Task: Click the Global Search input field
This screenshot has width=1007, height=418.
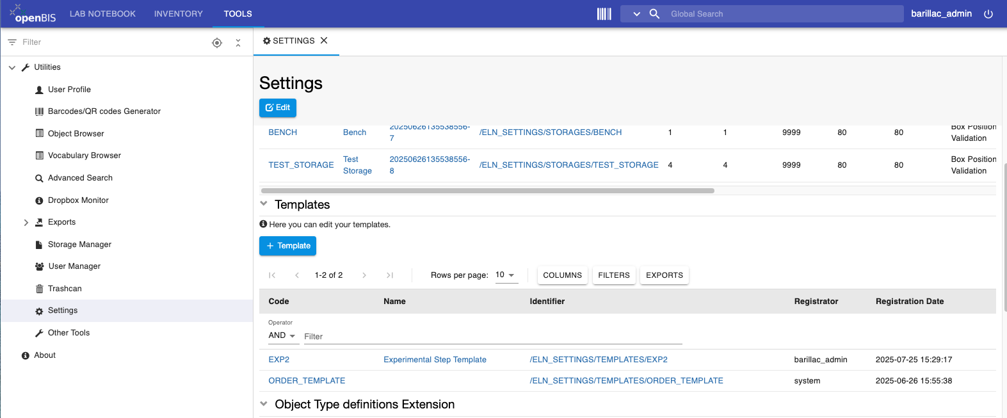Action: pos(784,13)
